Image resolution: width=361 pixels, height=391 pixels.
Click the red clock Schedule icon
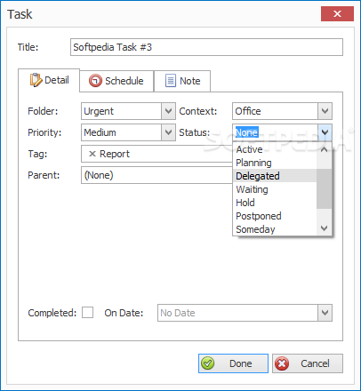(x=95, y=81)
